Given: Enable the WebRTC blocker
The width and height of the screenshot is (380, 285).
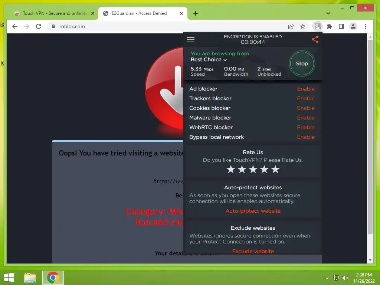Looking at the screenshot, I should (x=306, y=128).
